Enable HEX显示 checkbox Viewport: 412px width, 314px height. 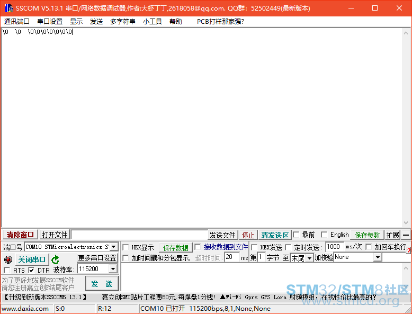pos(126,247)
